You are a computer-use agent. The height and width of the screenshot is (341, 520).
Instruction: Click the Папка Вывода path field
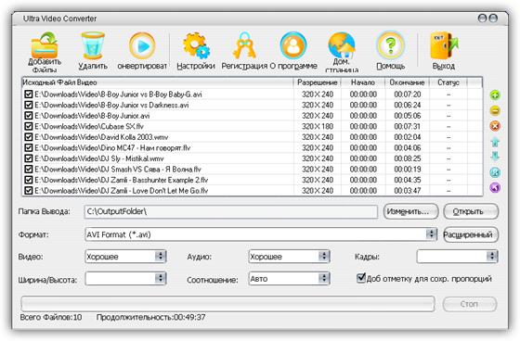click(231, 211)
